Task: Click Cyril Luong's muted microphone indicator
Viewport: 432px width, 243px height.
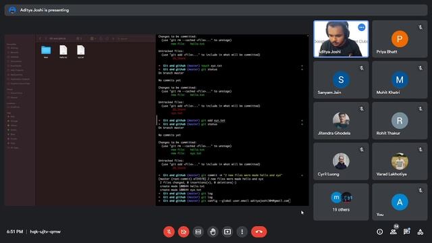Action: (x=362, y=150)
